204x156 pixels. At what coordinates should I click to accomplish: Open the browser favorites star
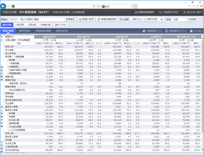click(194, 6)
